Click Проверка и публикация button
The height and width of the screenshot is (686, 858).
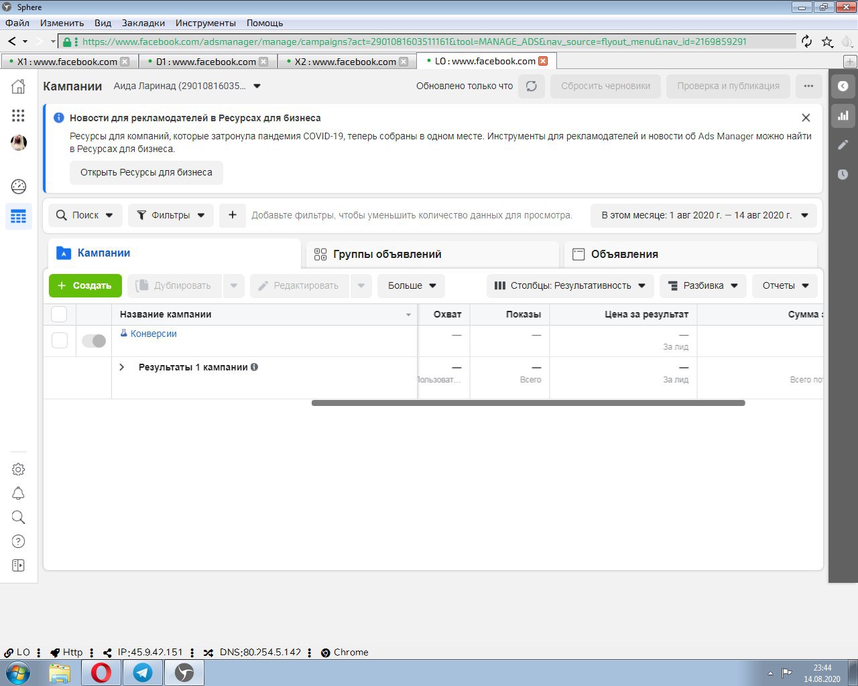pos(728,86)
